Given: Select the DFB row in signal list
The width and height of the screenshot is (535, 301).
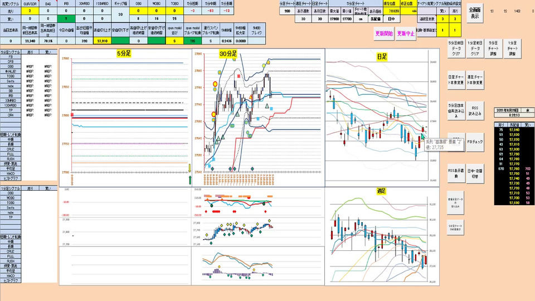Looking at the screenshot, I should point(11,62).
